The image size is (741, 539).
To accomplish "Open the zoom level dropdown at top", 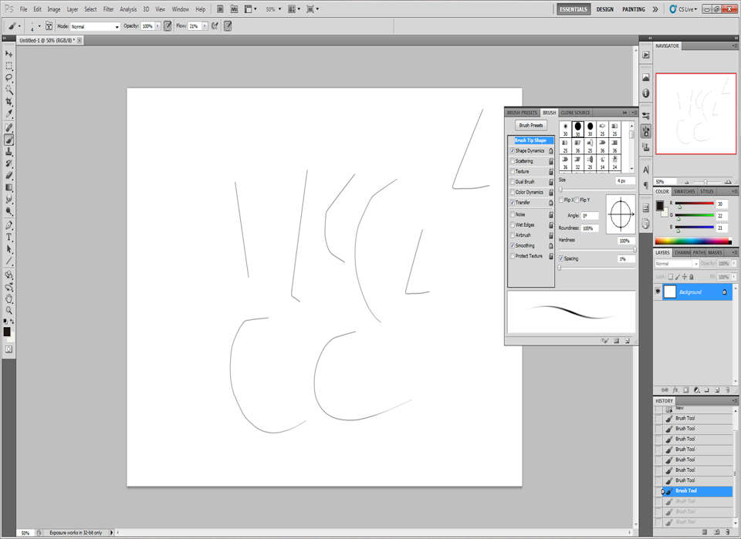I will (273, 9).
